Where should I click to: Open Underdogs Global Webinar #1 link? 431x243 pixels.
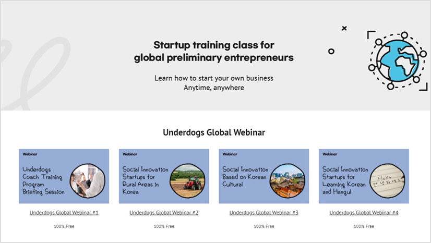click(x=64, y=213)
